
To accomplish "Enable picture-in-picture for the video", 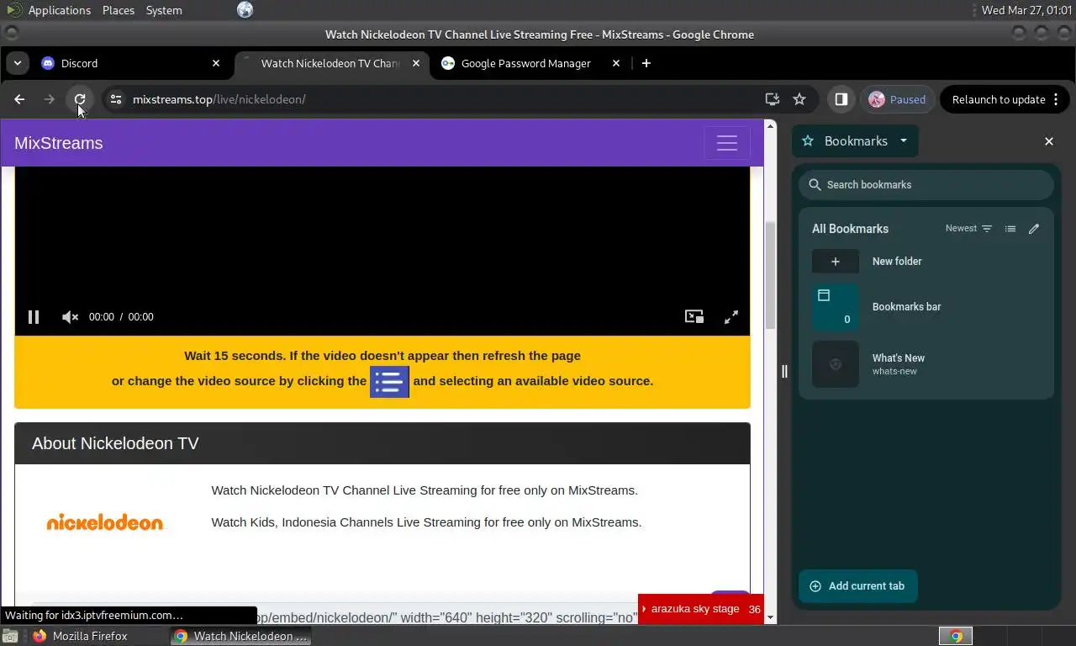I will [x=694, y=317].
